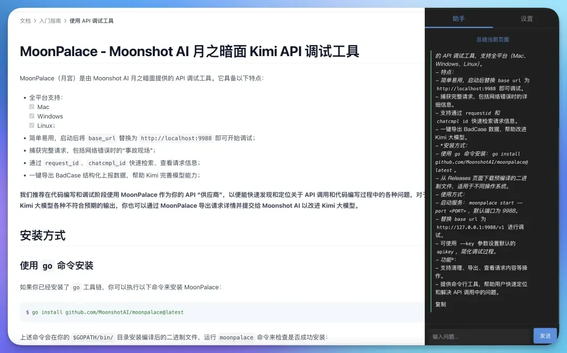Viewport: 567px width, 353px height.
Task: Go to 文档 in the breadcrumb
Action: (x=25, y=21)
